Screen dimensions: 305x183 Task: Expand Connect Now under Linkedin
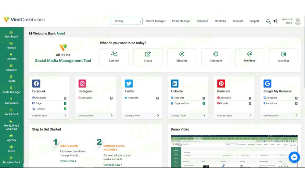[188, 116]
